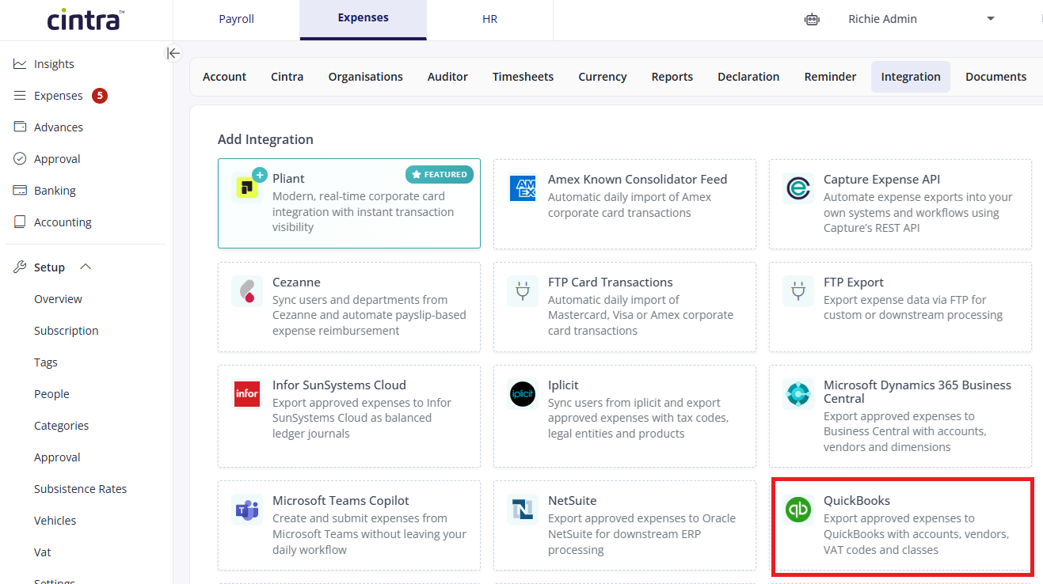Open the Richie Admin user dropdown arrow
Viewport: 1043px width, 584px height.
pyautogui.click(x=991, y=19)
